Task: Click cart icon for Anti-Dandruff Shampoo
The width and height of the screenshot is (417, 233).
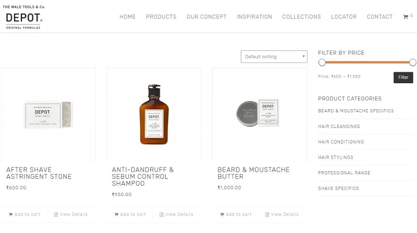Action: pyautogui.click(x=116, y=214)
